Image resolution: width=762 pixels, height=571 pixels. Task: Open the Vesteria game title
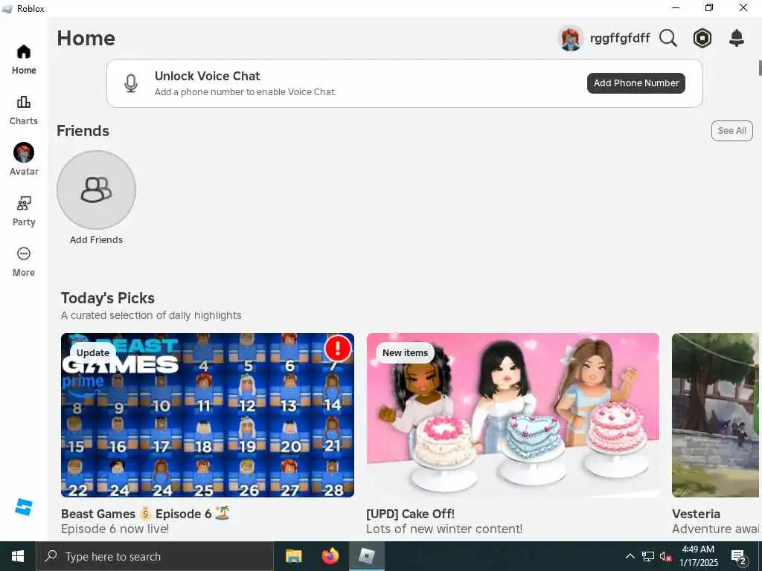click(696, 514)
